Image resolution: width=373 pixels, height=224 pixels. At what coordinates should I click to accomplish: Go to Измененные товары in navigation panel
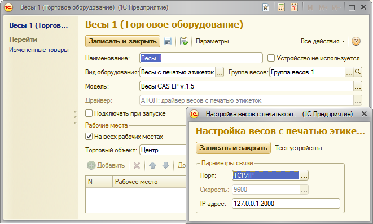pos(39,50)
